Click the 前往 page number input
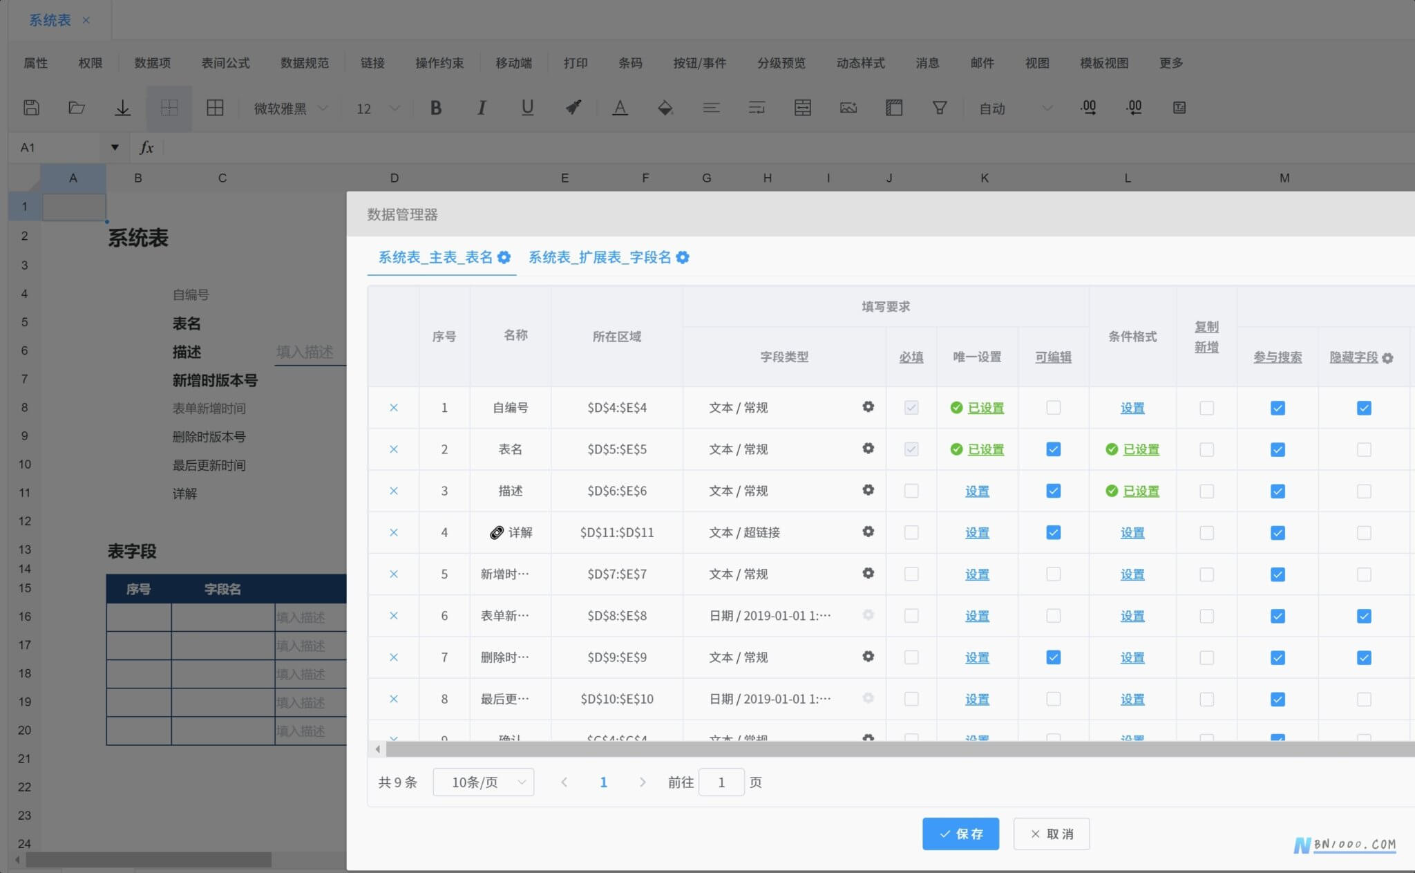The image size is (1415, 873). [721, 782]
